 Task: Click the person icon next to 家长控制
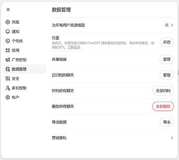click(x=8, y=88)
